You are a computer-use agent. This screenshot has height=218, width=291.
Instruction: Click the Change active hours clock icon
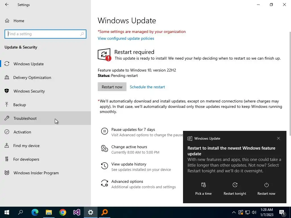tap(105, 148)
